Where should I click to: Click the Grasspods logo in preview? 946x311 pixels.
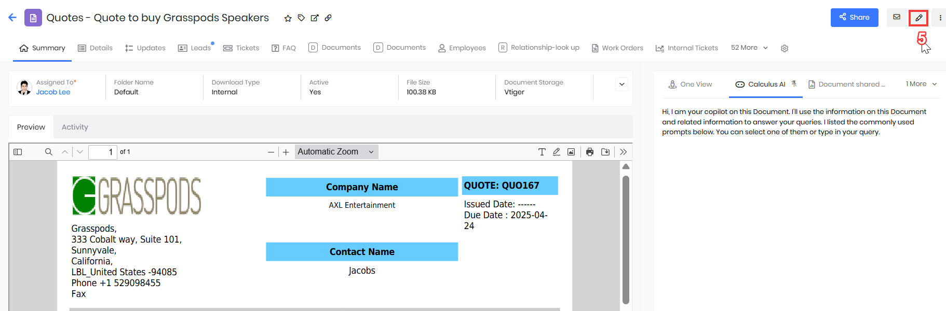click(137, 196)
